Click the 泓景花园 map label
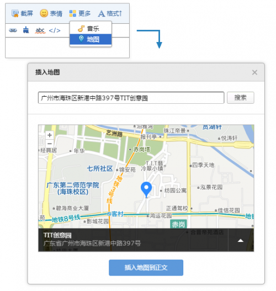Viewport: 276px width, 291px height. (211, 187)
